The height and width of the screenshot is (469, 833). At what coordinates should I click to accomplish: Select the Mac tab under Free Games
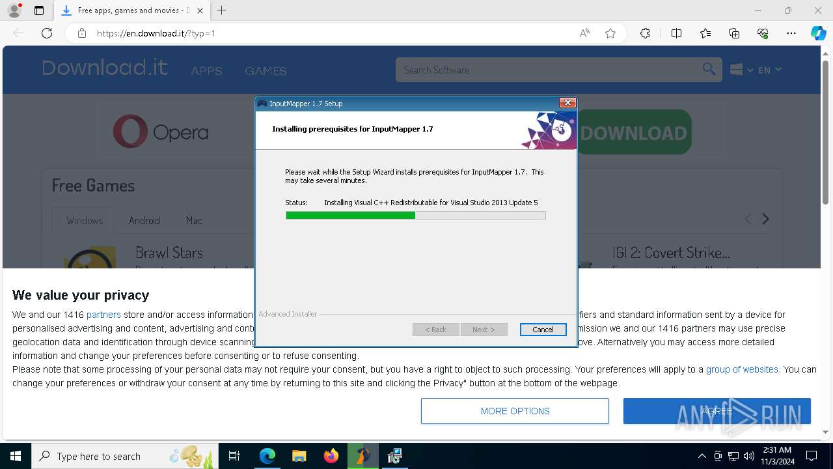point(194,220)
